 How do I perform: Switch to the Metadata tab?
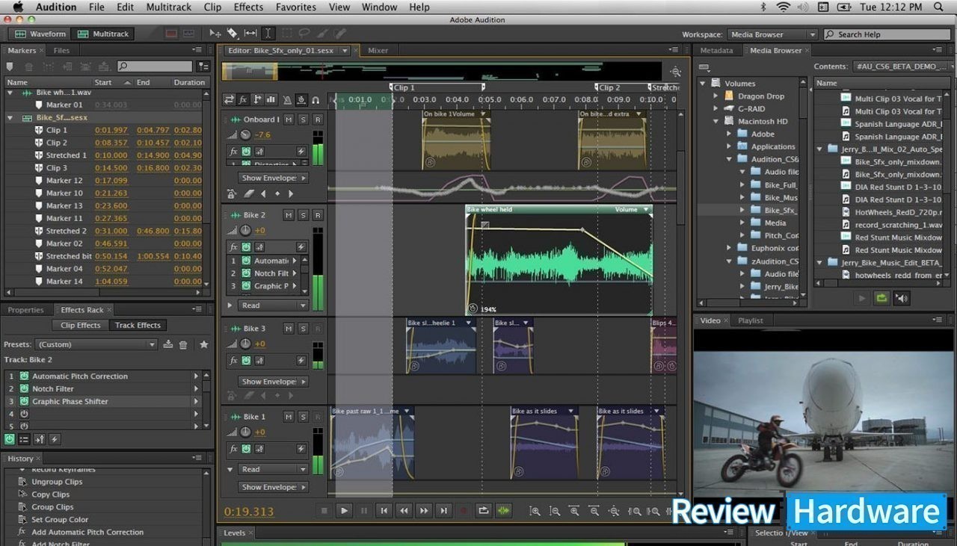(x=716, y=51)
